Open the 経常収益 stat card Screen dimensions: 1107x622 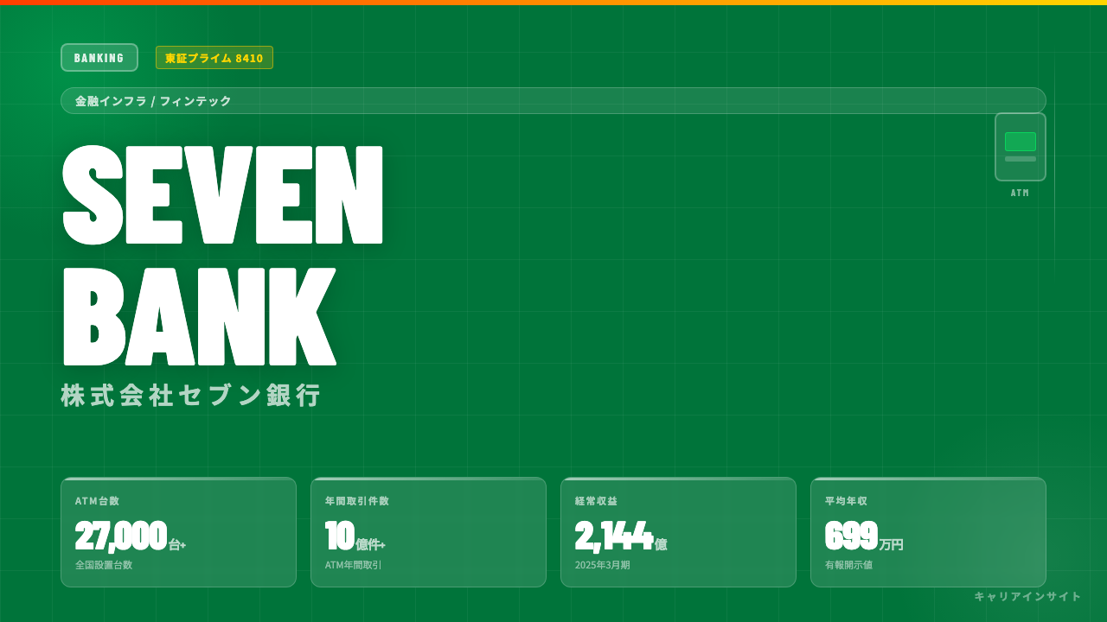tap(678, 532)
